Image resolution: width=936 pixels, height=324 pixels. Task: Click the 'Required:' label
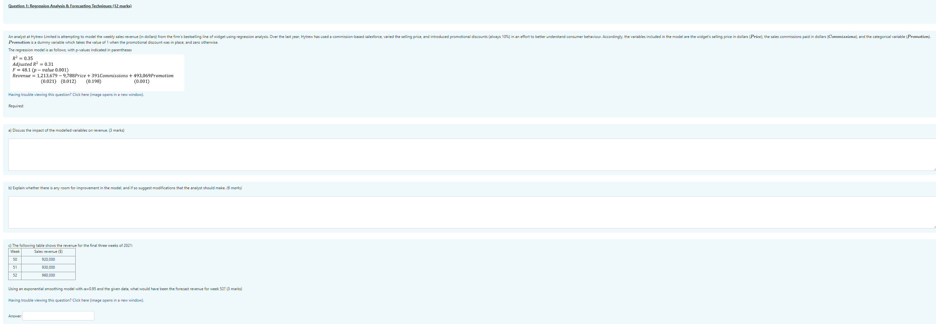(16, 106)
